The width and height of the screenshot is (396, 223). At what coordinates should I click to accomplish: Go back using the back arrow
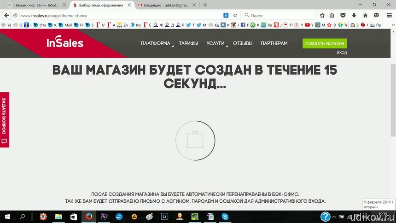pyautogui.click(x=6, y=15)
